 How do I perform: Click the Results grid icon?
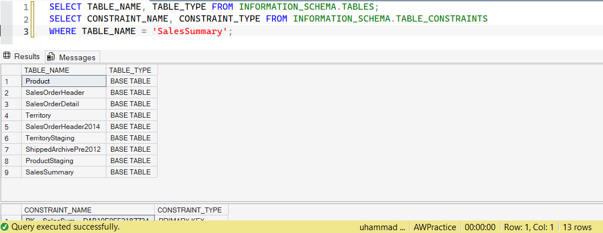(x=6, y=56)
